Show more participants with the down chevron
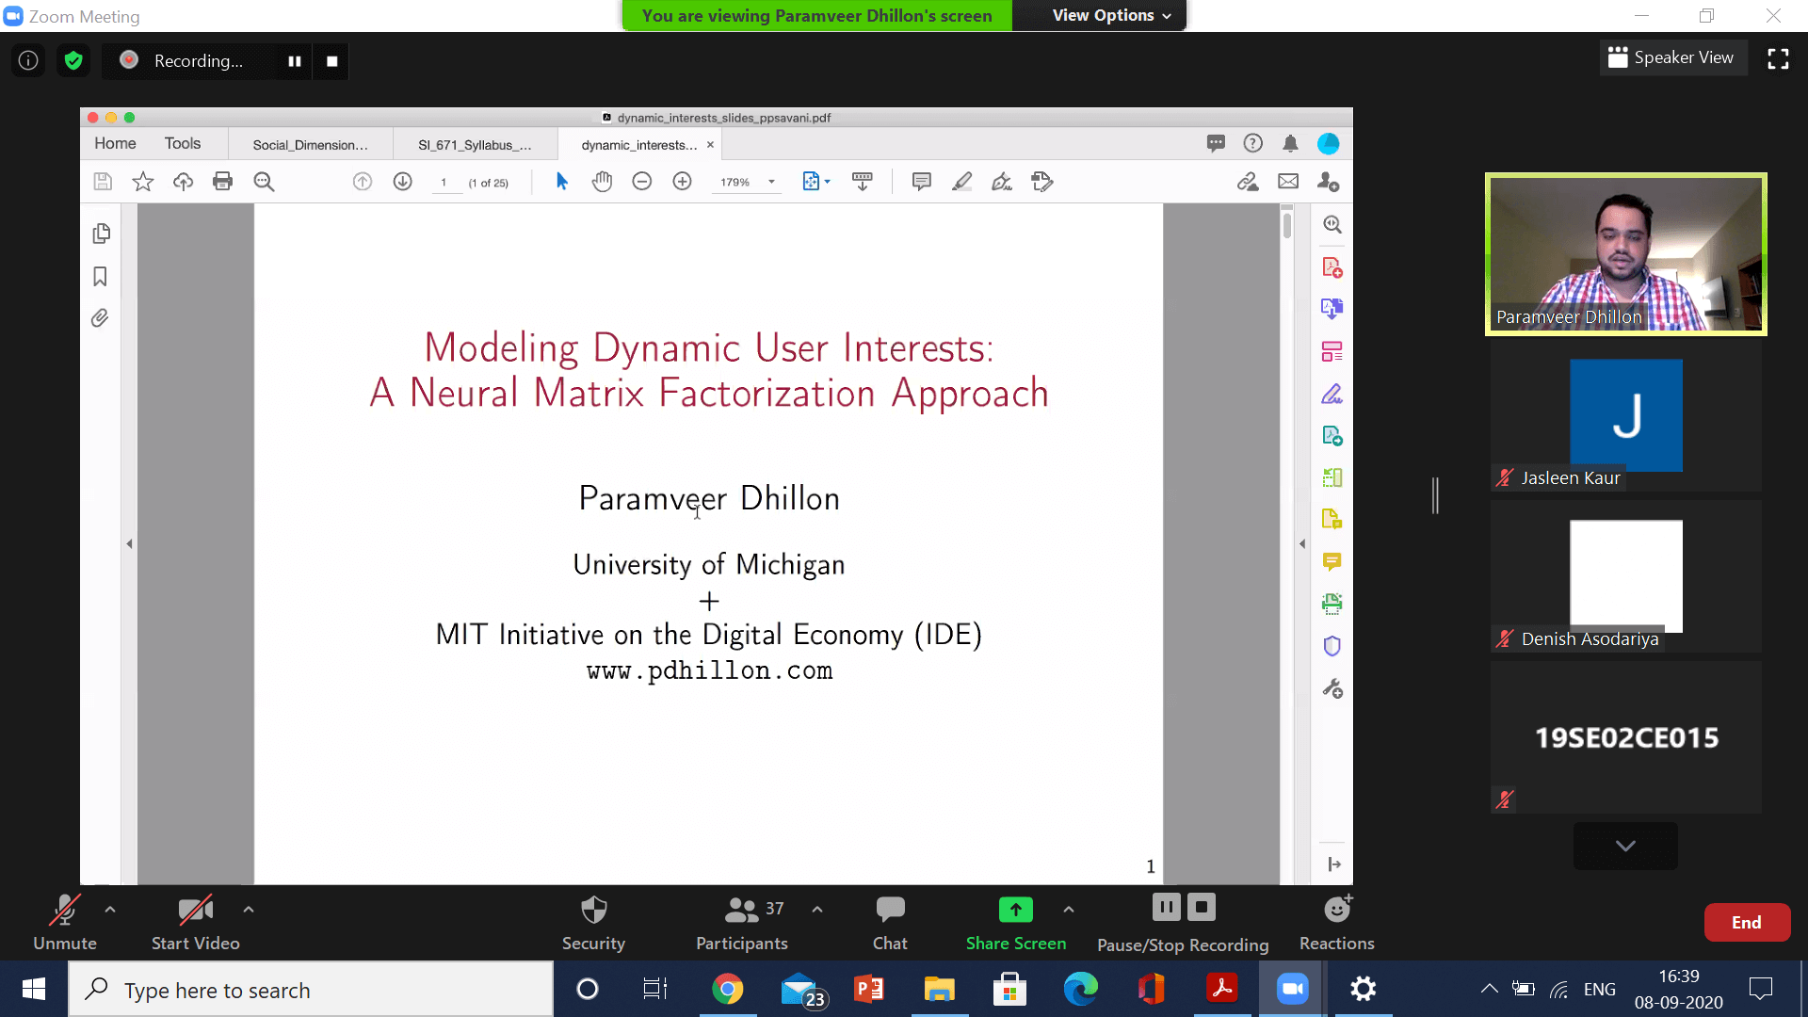This screenshot has height=1017, width=1808. pos(1624,846)
